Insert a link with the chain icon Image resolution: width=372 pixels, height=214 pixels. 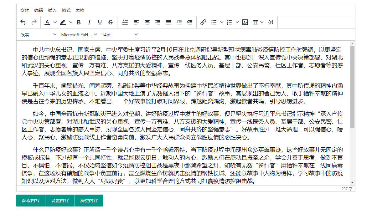tap(203, 22)
